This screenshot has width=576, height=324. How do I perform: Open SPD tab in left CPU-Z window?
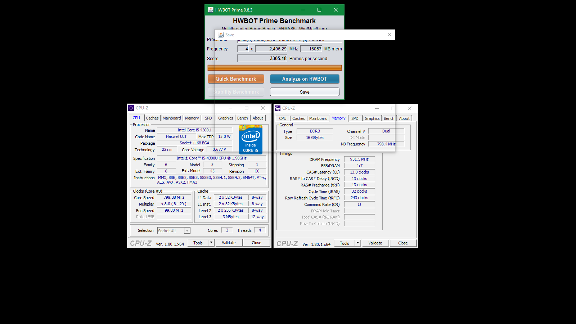pyautogui.click(x=208, y=118)
